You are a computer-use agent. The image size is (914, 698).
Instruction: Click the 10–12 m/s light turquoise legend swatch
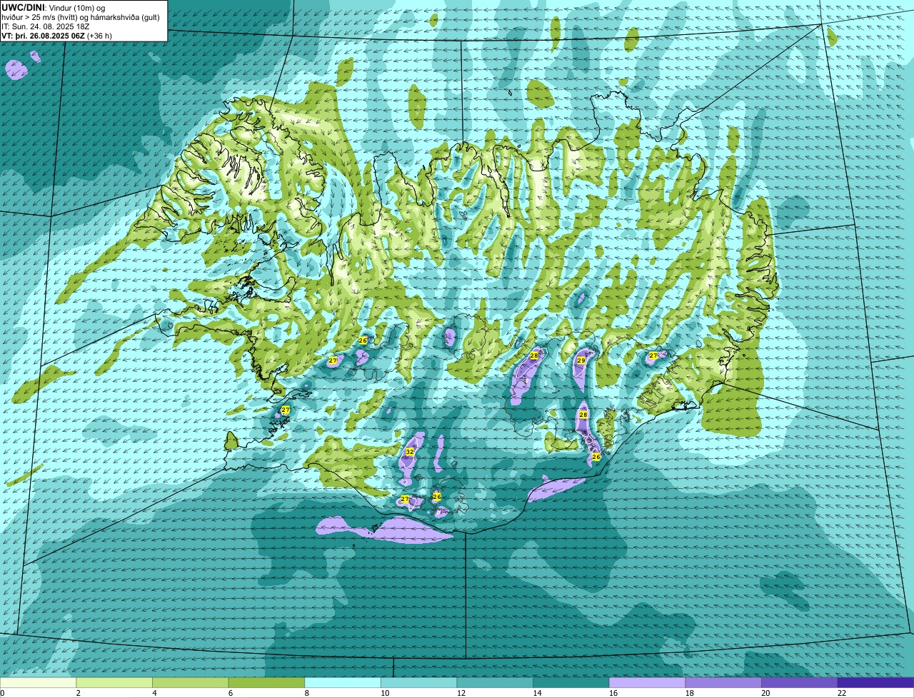tap(418, 683)
